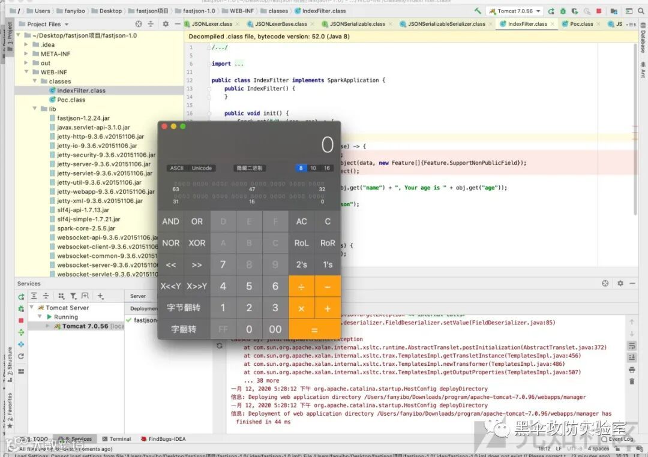Click the Run with Coverage icon

[x=575, y=11]
